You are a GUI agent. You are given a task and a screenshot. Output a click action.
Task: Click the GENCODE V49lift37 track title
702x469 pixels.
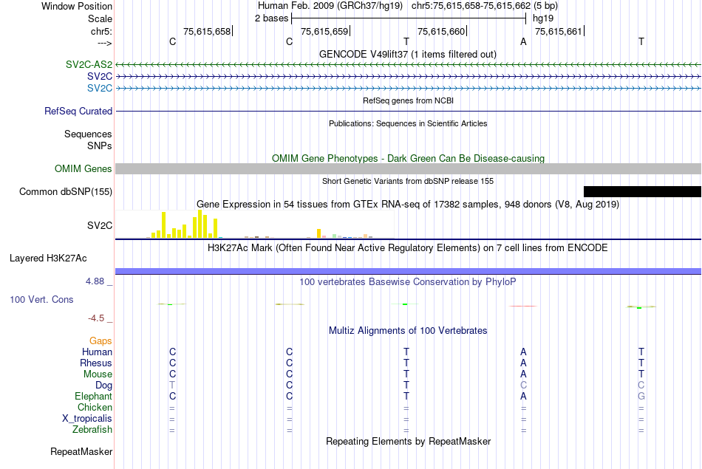[407, 54]
